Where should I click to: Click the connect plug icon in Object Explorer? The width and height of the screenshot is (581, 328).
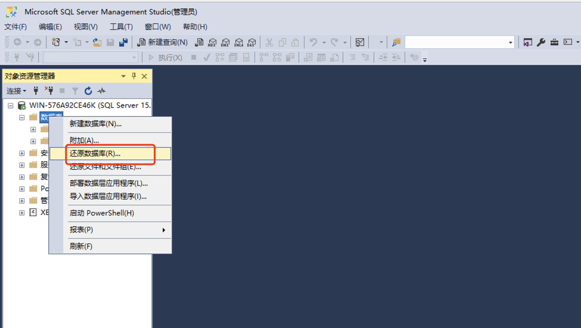[36, 91]
